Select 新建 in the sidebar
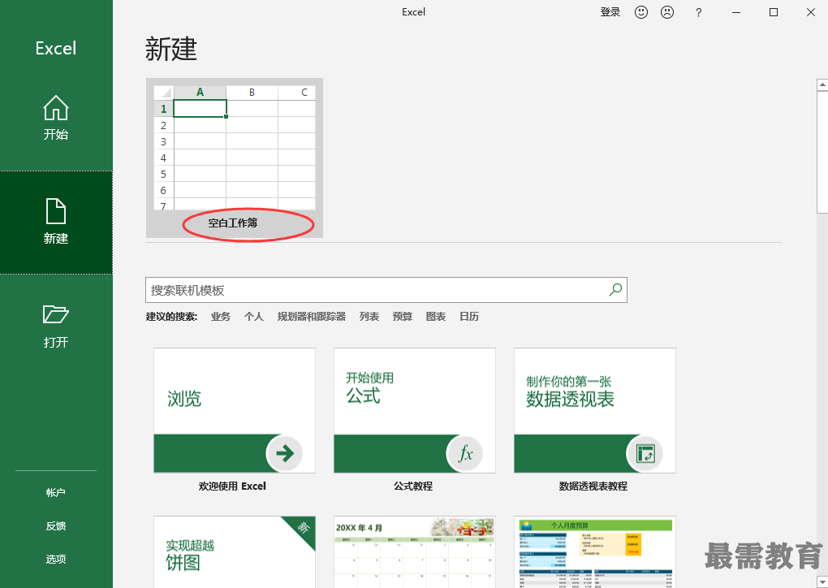 pyautogui.click(x=56, y=222)
